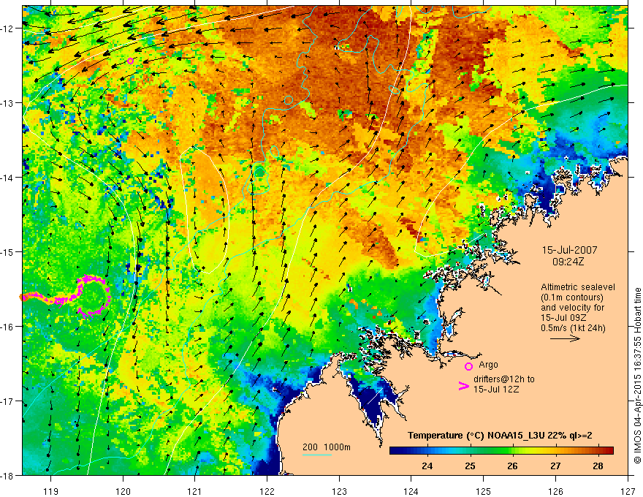The width and height of the screenshot is (643, 497).
Task: Click the longitude axis label 125
Action: coord(484,491)
